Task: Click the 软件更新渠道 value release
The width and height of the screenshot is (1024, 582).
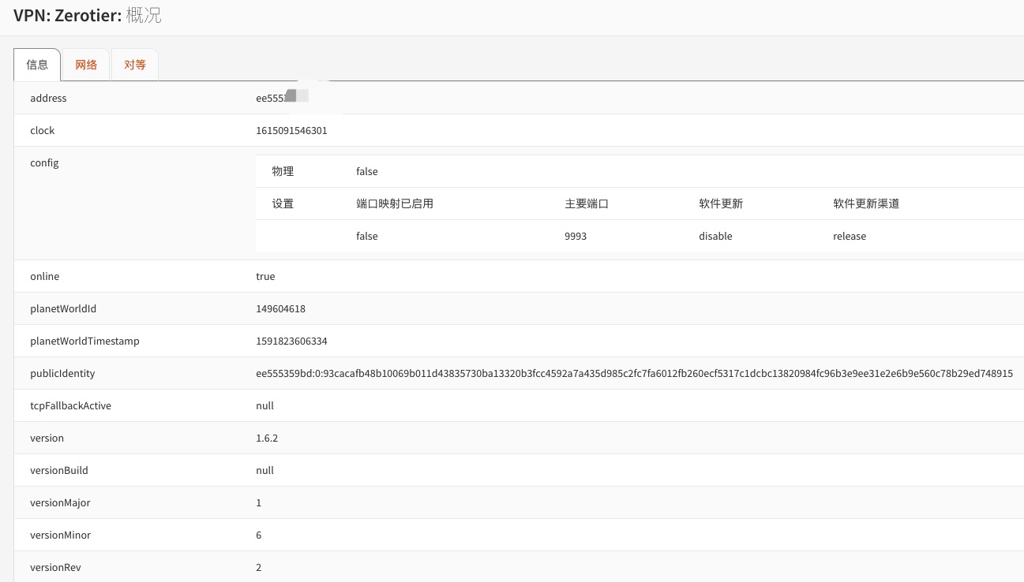Action: 850,237
